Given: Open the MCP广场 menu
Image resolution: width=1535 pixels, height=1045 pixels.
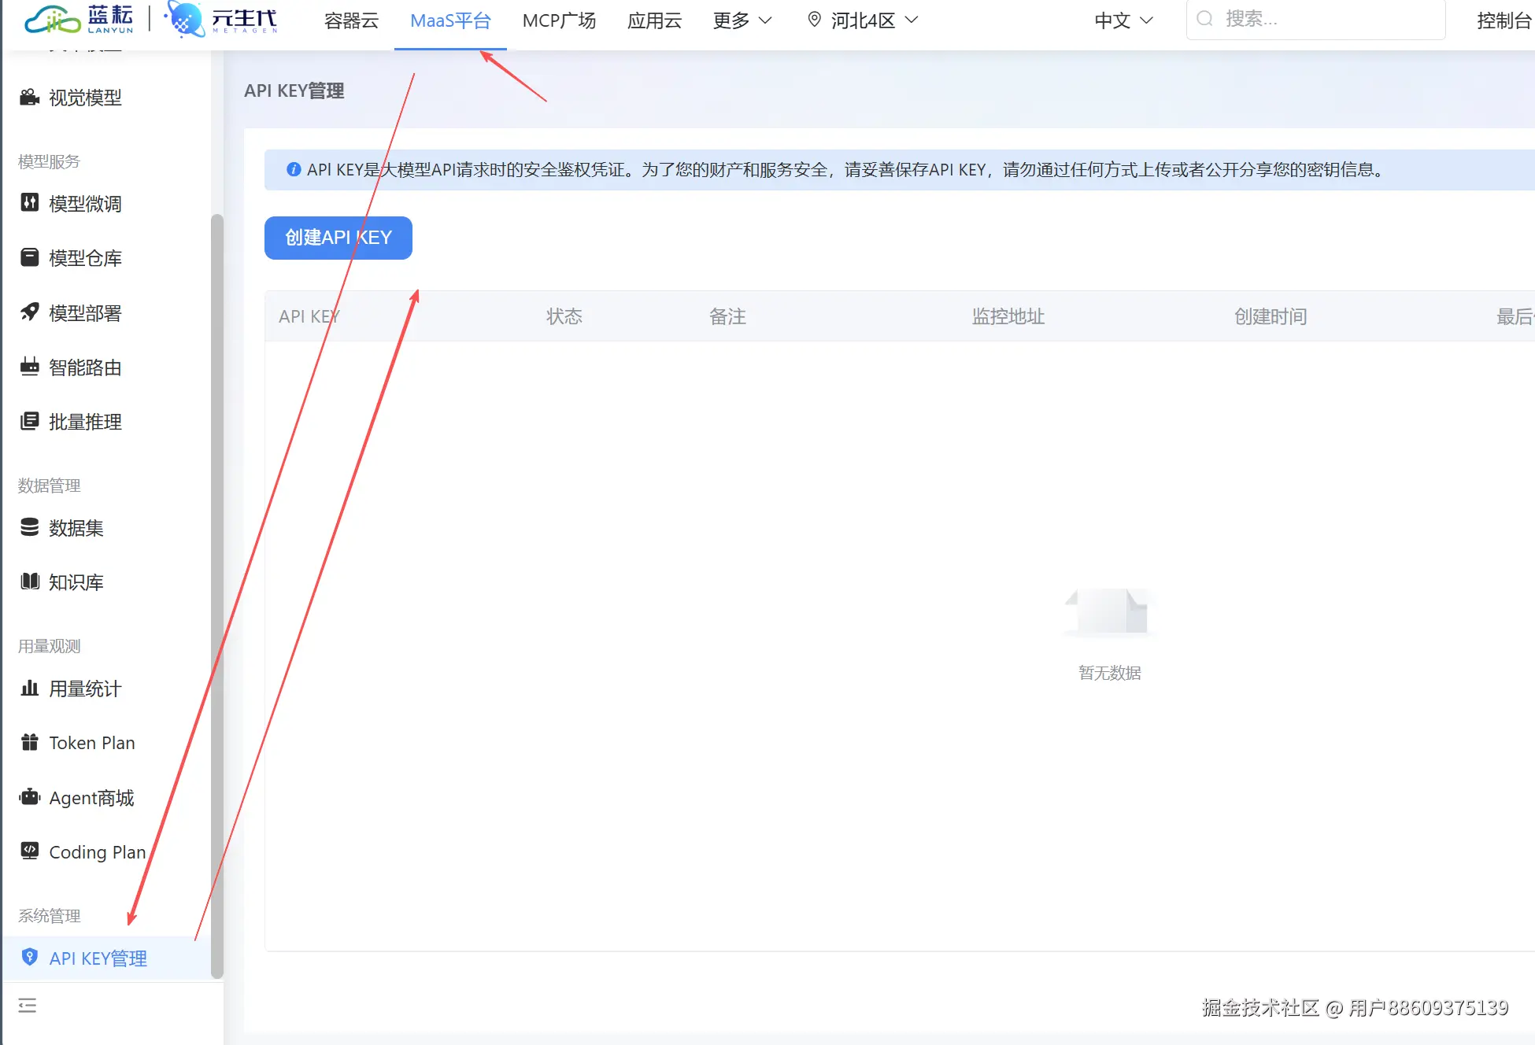Looking at the screenshot, I should click(x=559, y=20).
